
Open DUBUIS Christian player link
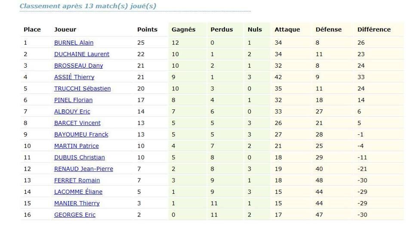pyautogui.click(x=80, y=157)
